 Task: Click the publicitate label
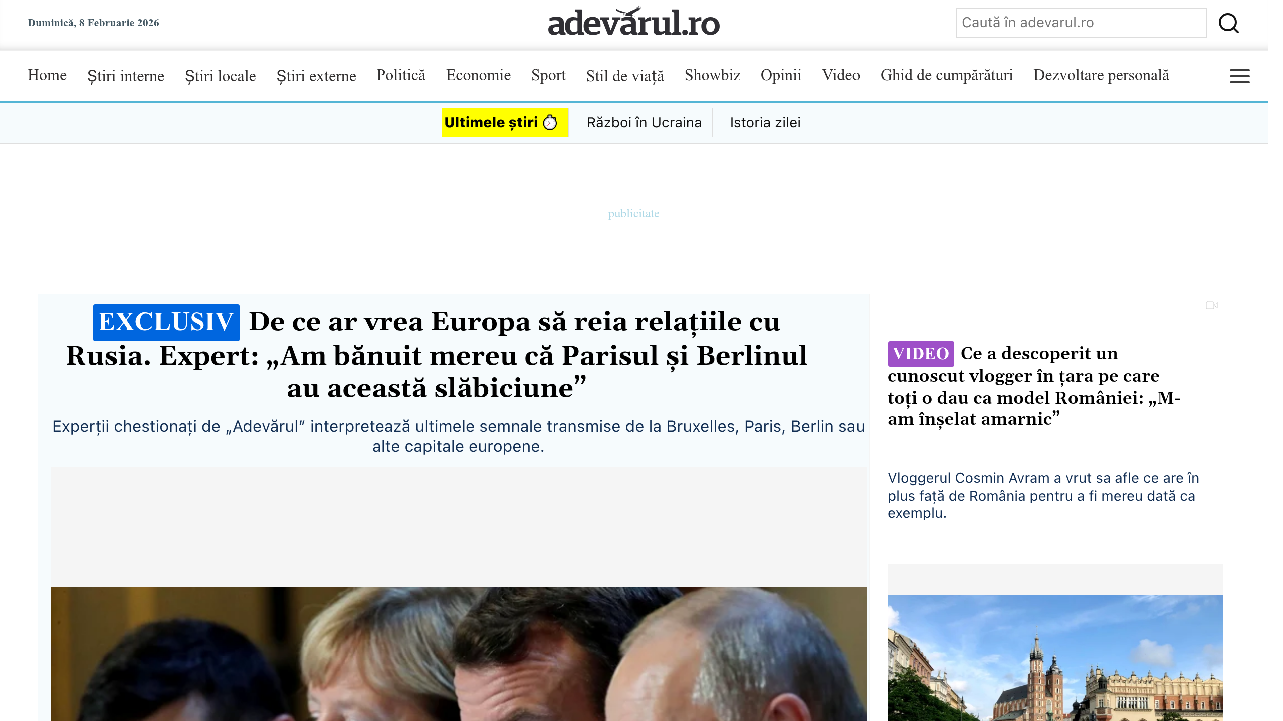coord(633,213)
